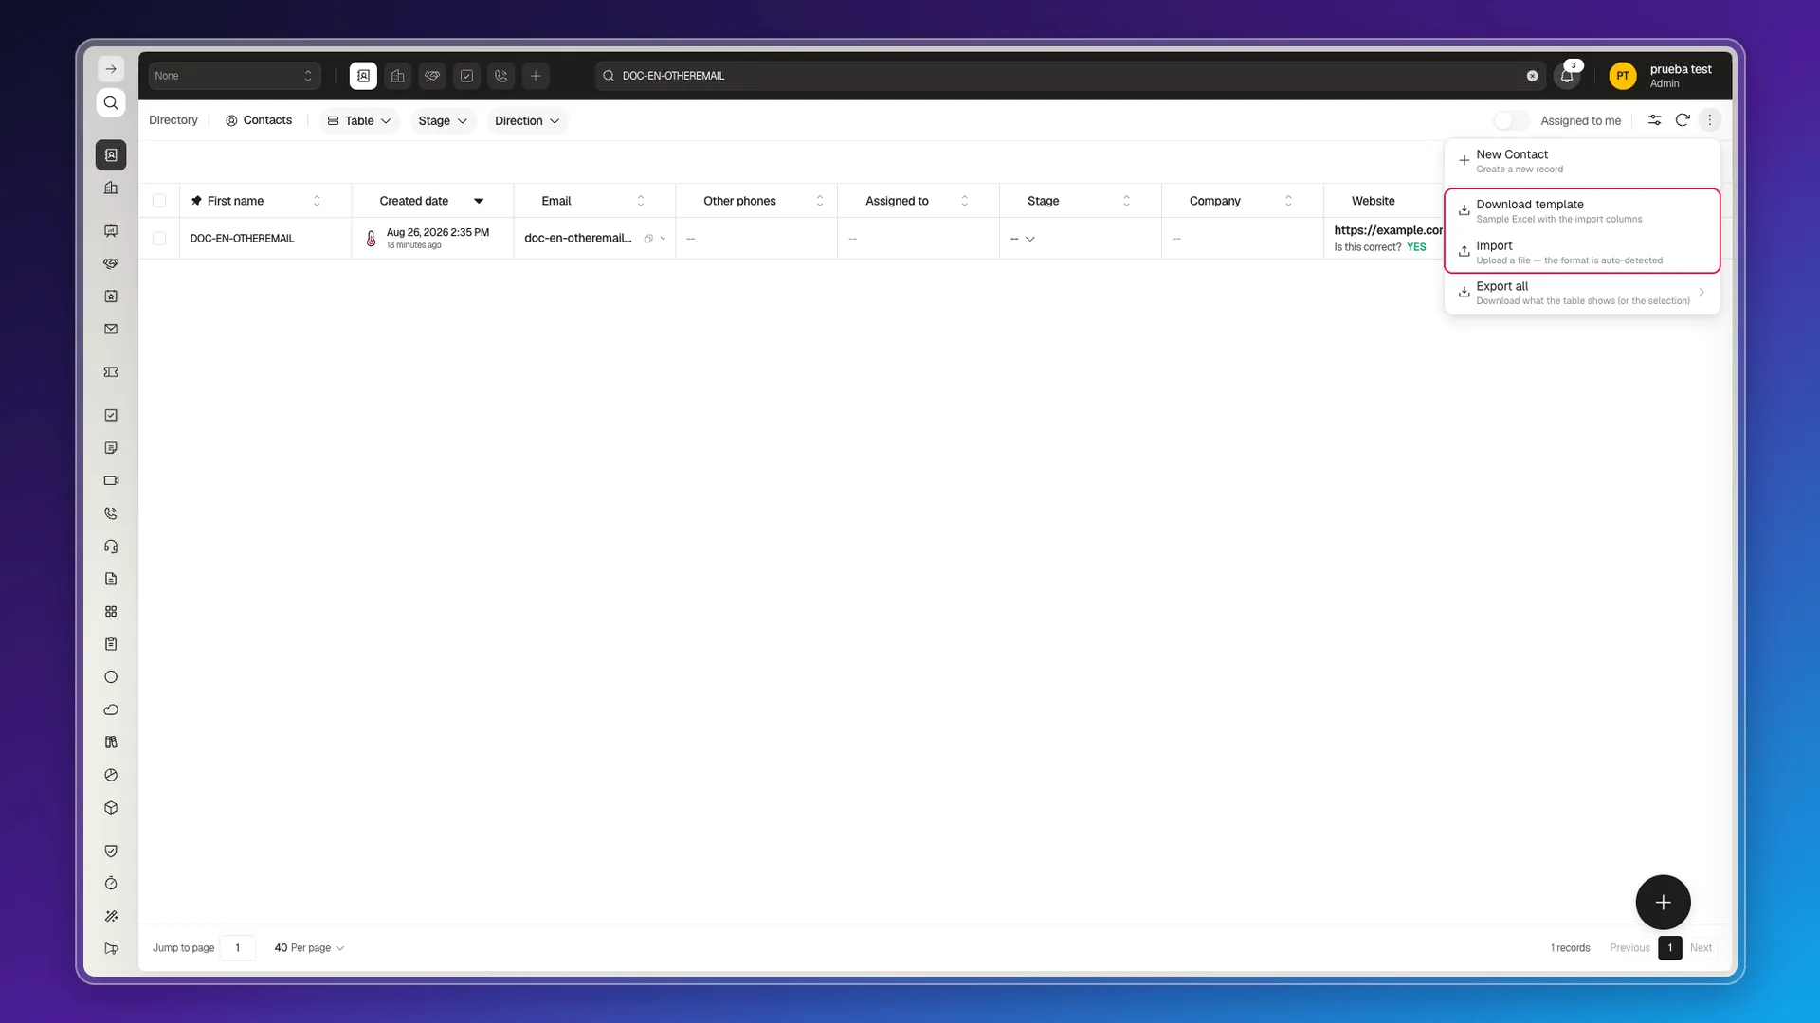The image size is (1820, 1023).
Task: Click the DOC-EN-OTHEREMAIL search field
Action: click(1069, 76)
